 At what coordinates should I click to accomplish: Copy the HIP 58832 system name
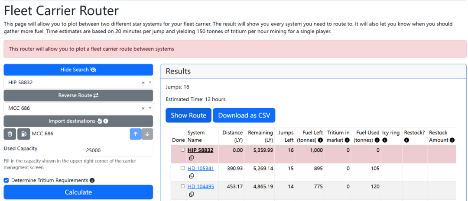click(192, 158)
